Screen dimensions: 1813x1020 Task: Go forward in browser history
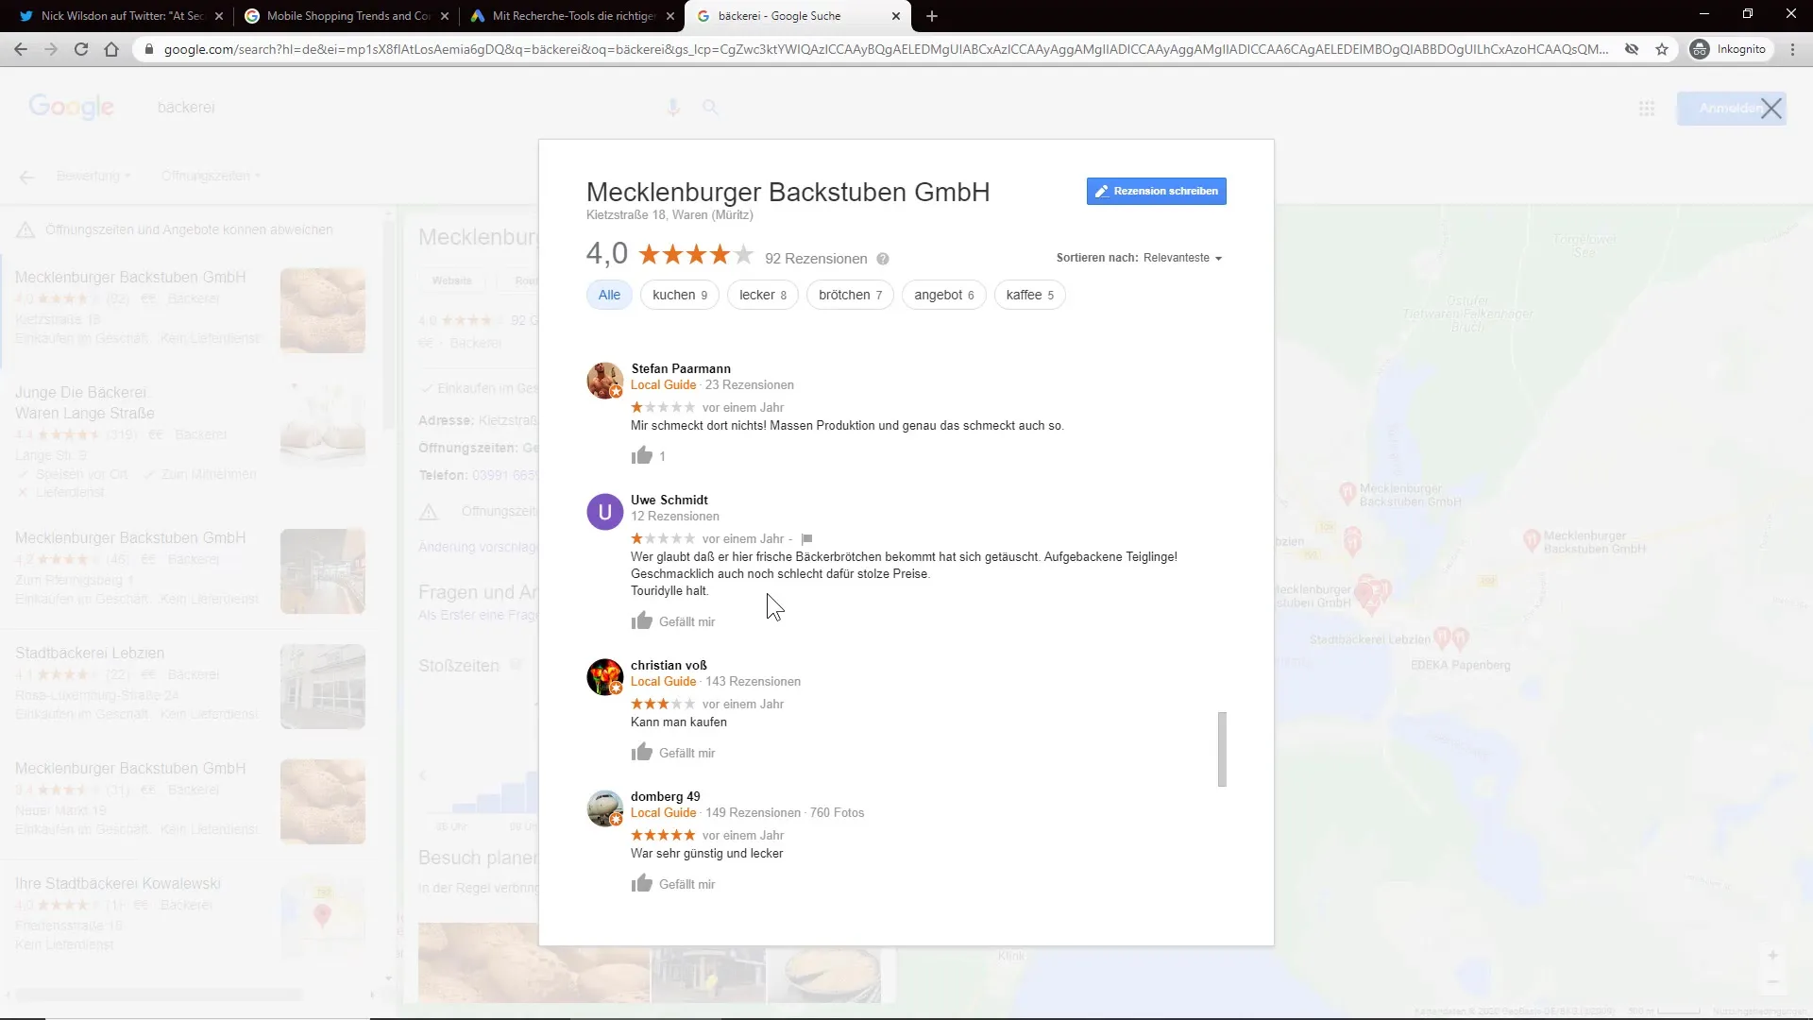51,49
